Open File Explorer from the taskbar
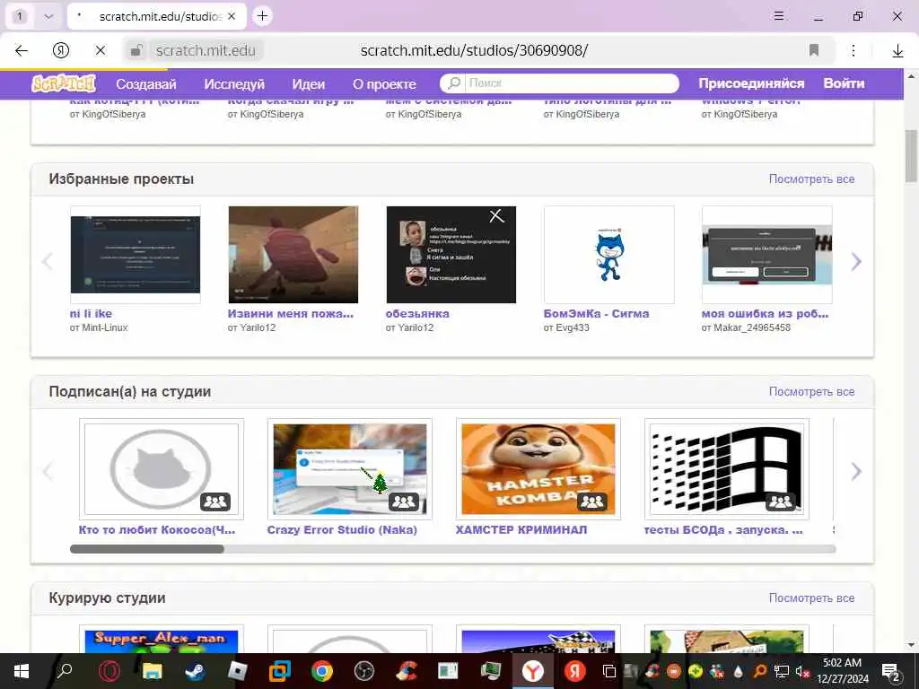Image resolution: width=919 pixels, height=689 pixels. [153, 671]
